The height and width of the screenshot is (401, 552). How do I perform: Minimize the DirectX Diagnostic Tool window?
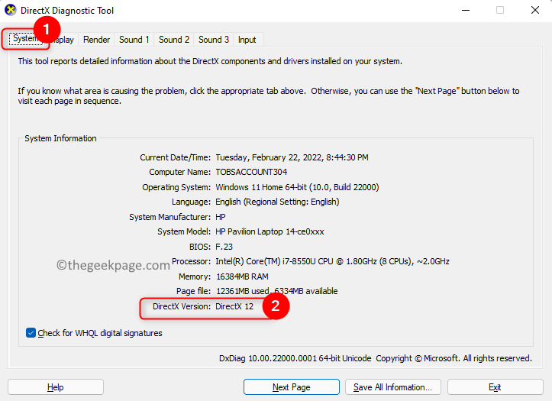(x=466, y=10)
